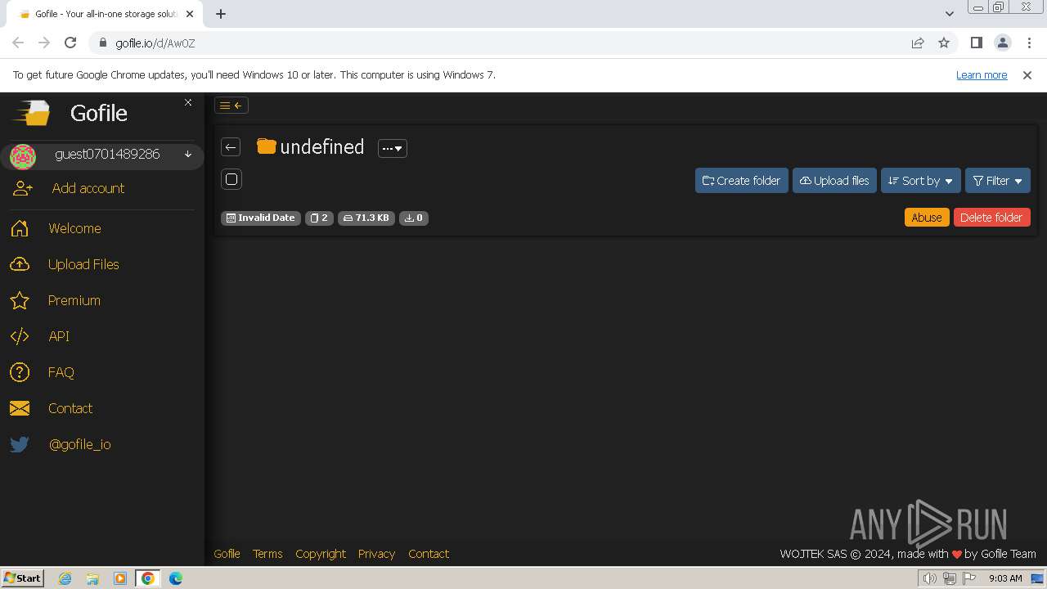Image resolution: width=1047 pixels, height=589 pixels.
Task: Click the volume speaker tray icon
Action: pos(929,578)
